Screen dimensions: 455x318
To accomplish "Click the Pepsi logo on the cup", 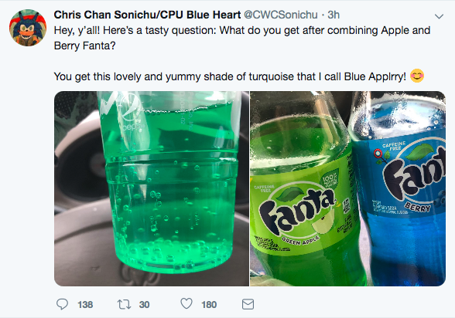I will [128, 110].
